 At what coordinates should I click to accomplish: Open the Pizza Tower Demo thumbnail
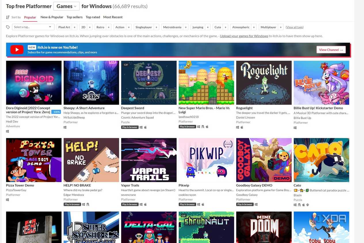tap(34, 160)
